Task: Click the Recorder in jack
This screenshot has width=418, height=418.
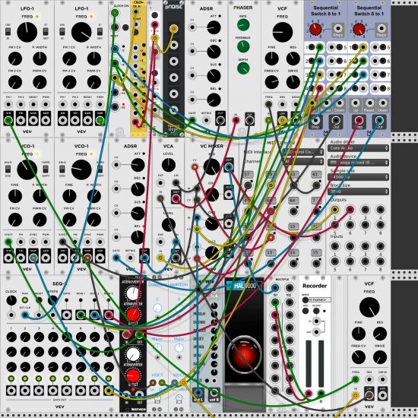Action: (x=316, y=321)
